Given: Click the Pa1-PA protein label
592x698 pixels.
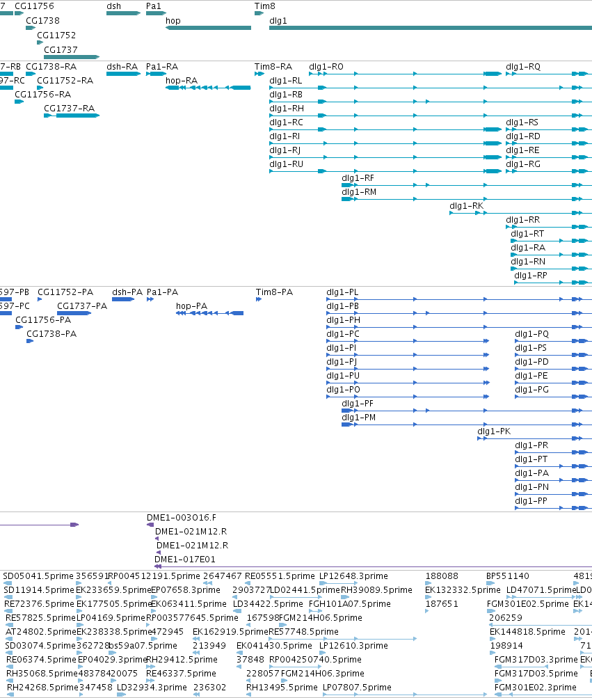Looking at the screenshot, I should [163, 292].
